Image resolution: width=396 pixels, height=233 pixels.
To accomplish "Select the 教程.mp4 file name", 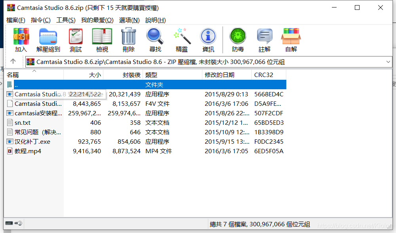I will (x=28, y=151).
